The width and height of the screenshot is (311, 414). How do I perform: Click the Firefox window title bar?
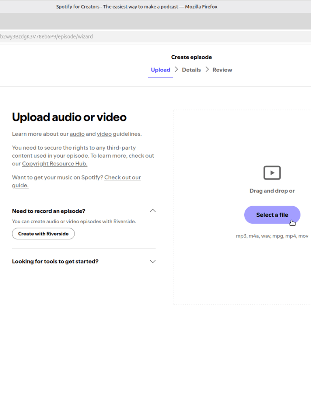(x=137, y=6)
